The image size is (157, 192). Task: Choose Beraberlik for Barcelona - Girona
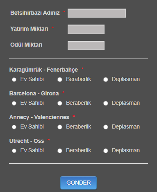[x=60, y=103]
